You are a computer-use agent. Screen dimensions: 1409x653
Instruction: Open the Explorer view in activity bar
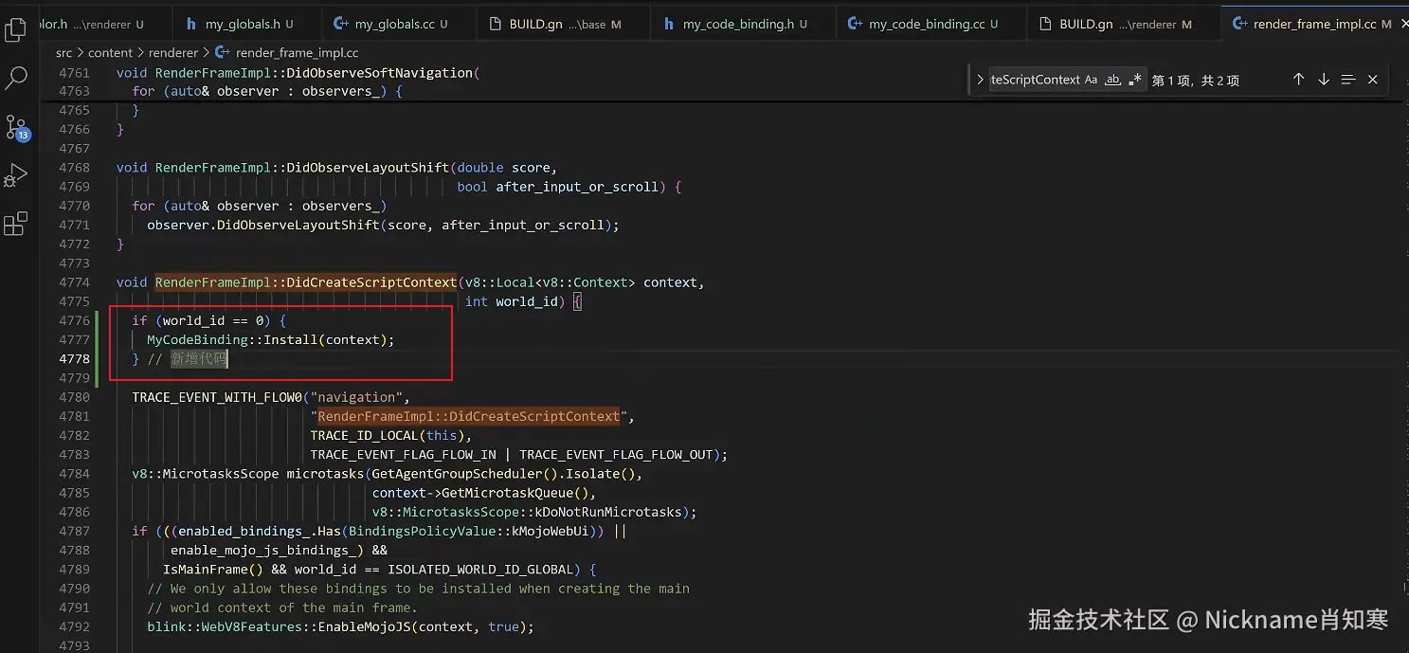(x=16, y=30)
